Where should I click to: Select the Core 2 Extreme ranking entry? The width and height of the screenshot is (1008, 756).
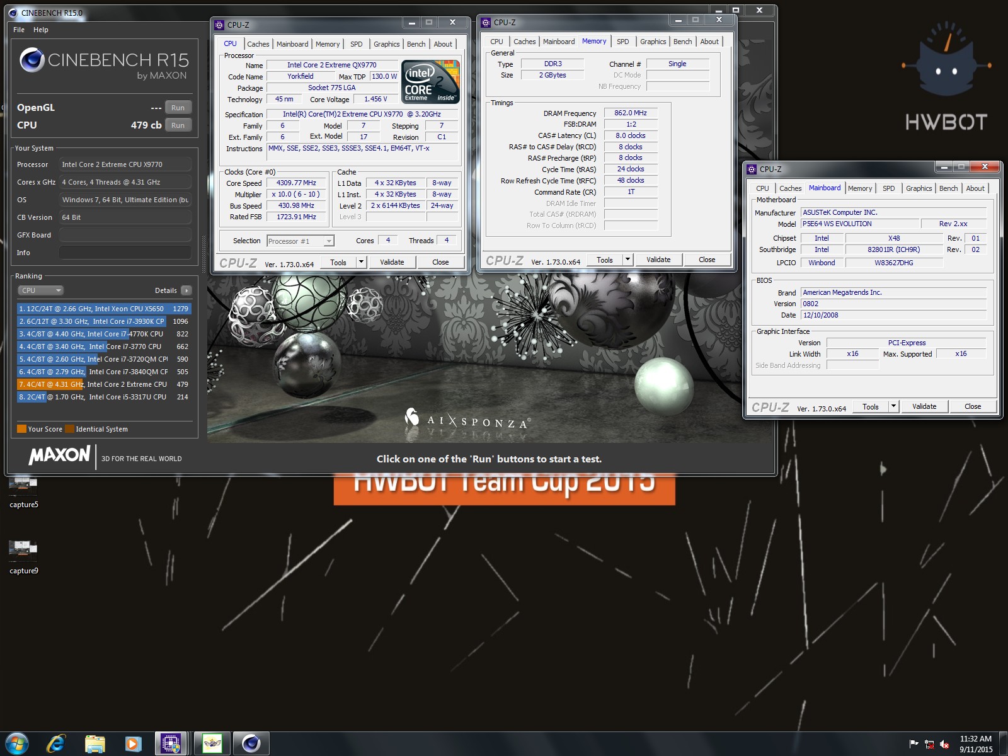[x=104, y=384]
